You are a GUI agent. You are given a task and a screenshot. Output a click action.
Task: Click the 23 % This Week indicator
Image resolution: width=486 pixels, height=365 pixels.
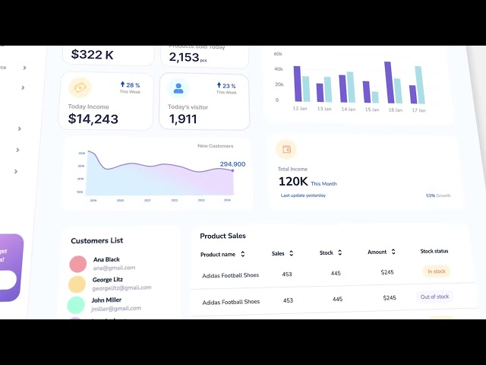[226, 88]
